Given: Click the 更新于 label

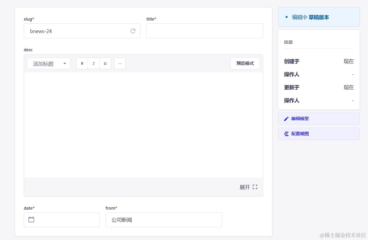Looking at the screenshot, I should (292, 87).
